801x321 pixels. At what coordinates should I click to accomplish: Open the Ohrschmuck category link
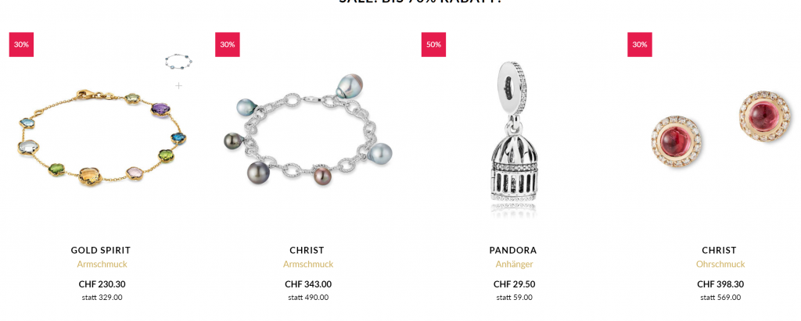click(x=720, y=264)
